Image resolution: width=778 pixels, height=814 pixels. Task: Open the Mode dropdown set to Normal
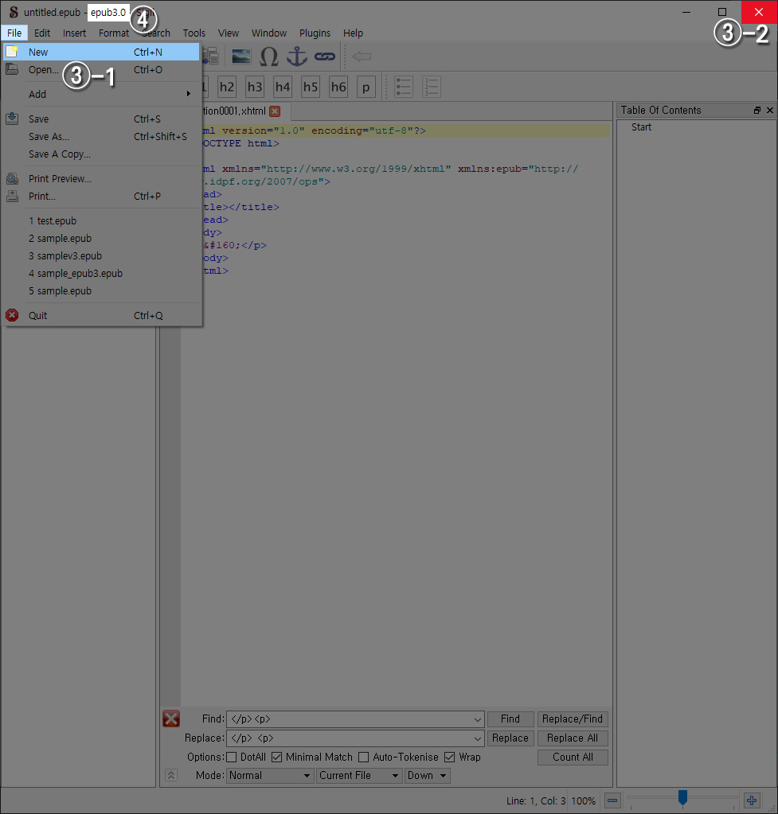point(270,775)
